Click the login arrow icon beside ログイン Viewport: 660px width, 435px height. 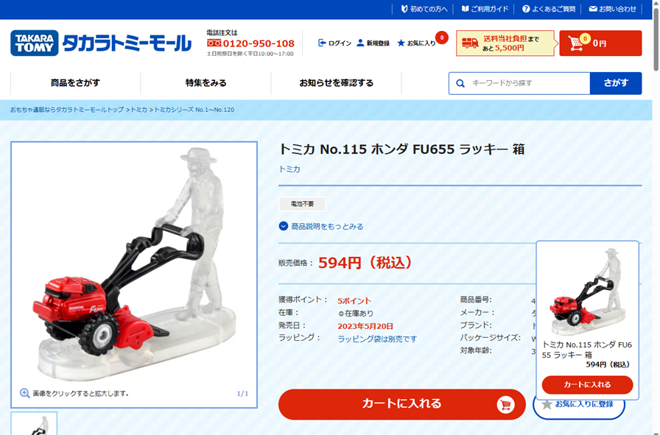tap(322, 43)
